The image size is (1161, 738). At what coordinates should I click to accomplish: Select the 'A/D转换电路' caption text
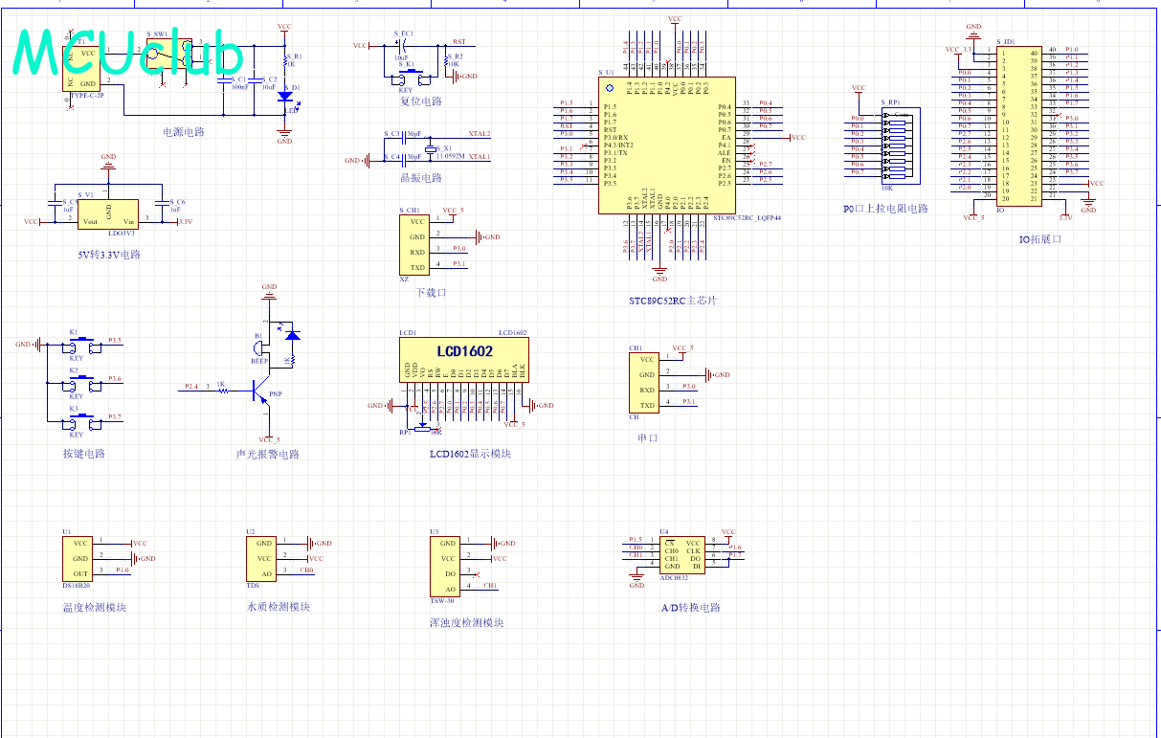(x=690, y=608)
